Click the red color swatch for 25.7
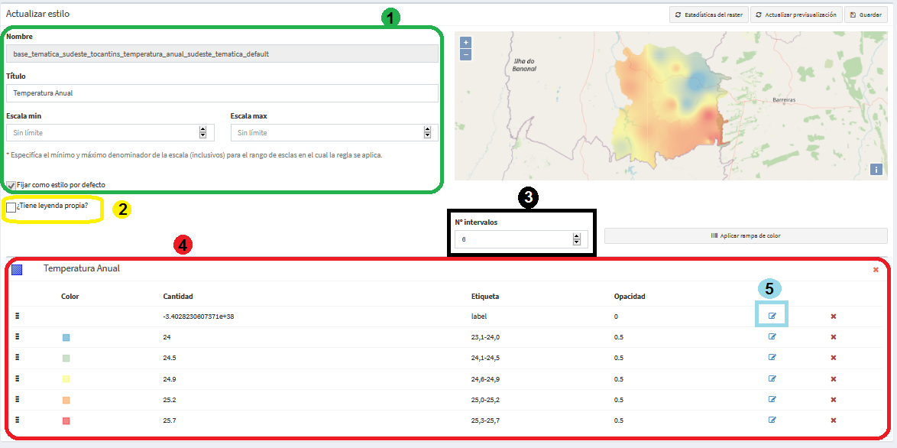 tap(66, 420)
